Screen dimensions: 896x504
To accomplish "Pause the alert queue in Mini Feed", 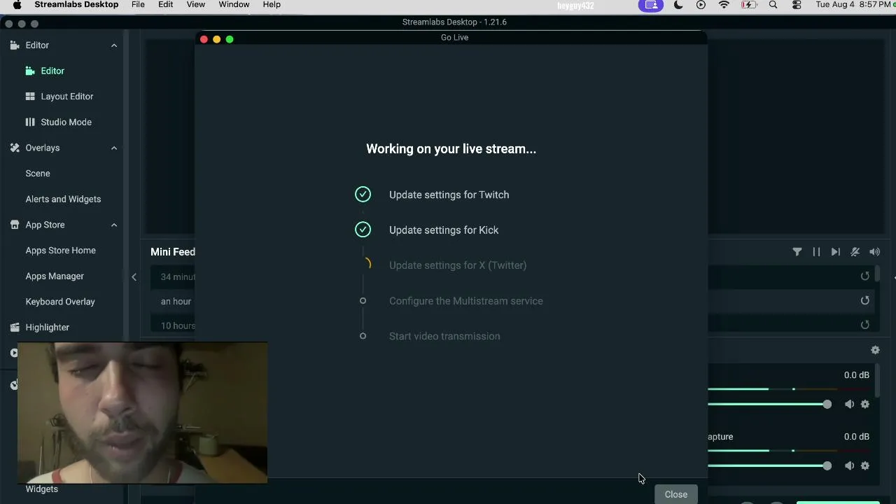I will click(816, 252).
